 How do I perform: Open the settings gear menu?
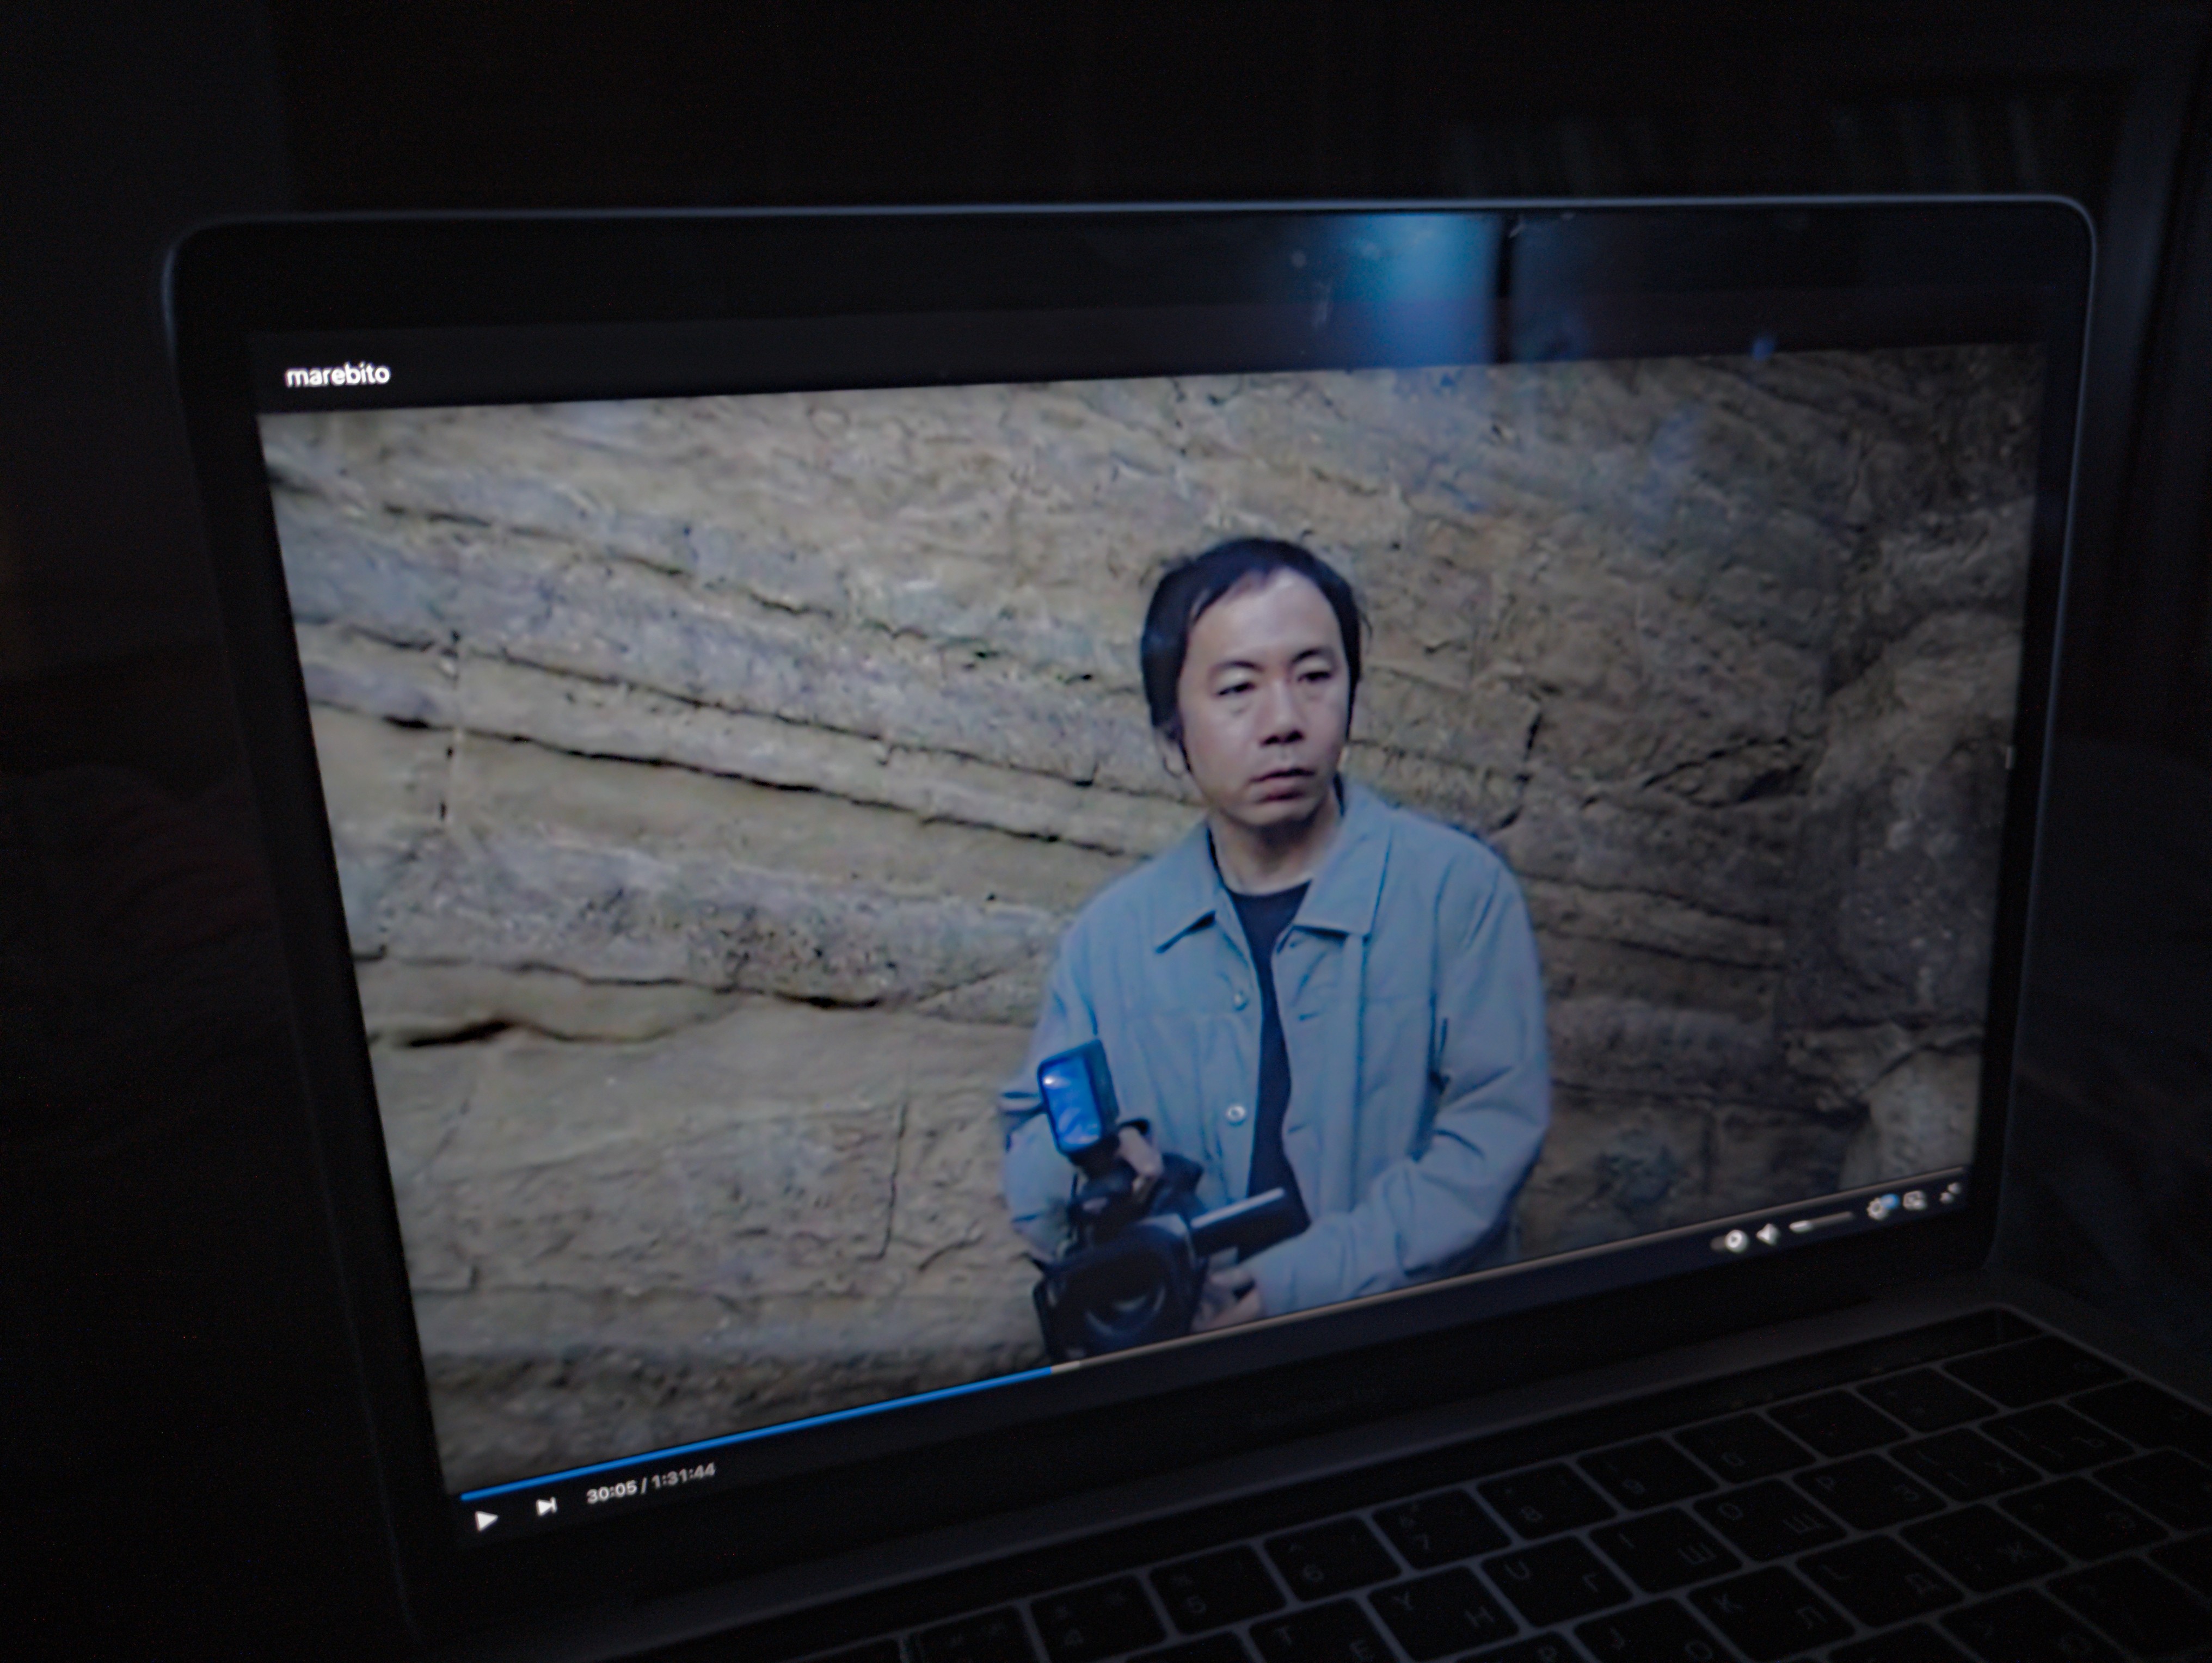coord(1877,1209)
